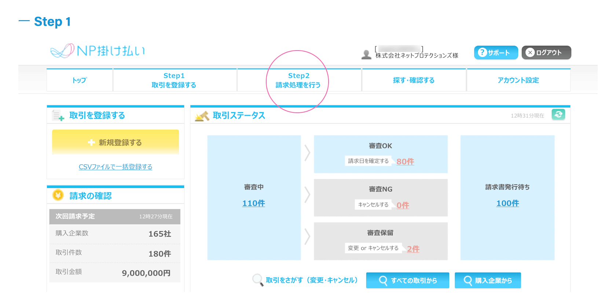The width and height of the screenshot is (616, 303).
Task: Open the サポート help button
Action: (496, 53)
